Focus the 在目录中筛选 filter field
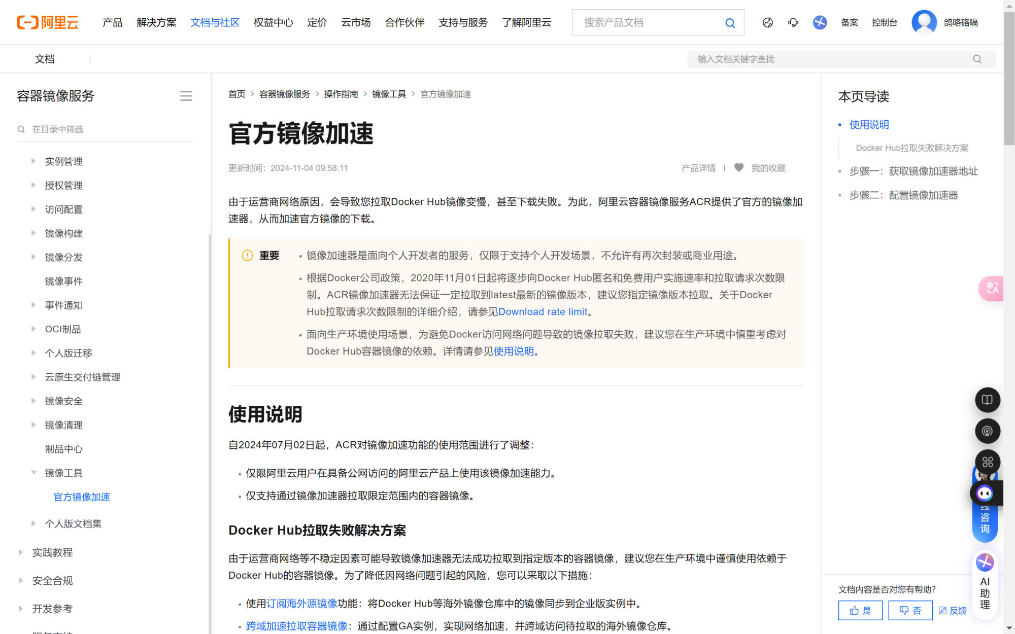The width and height of the screenshot is (1015, 634). (x=105, y=129)
